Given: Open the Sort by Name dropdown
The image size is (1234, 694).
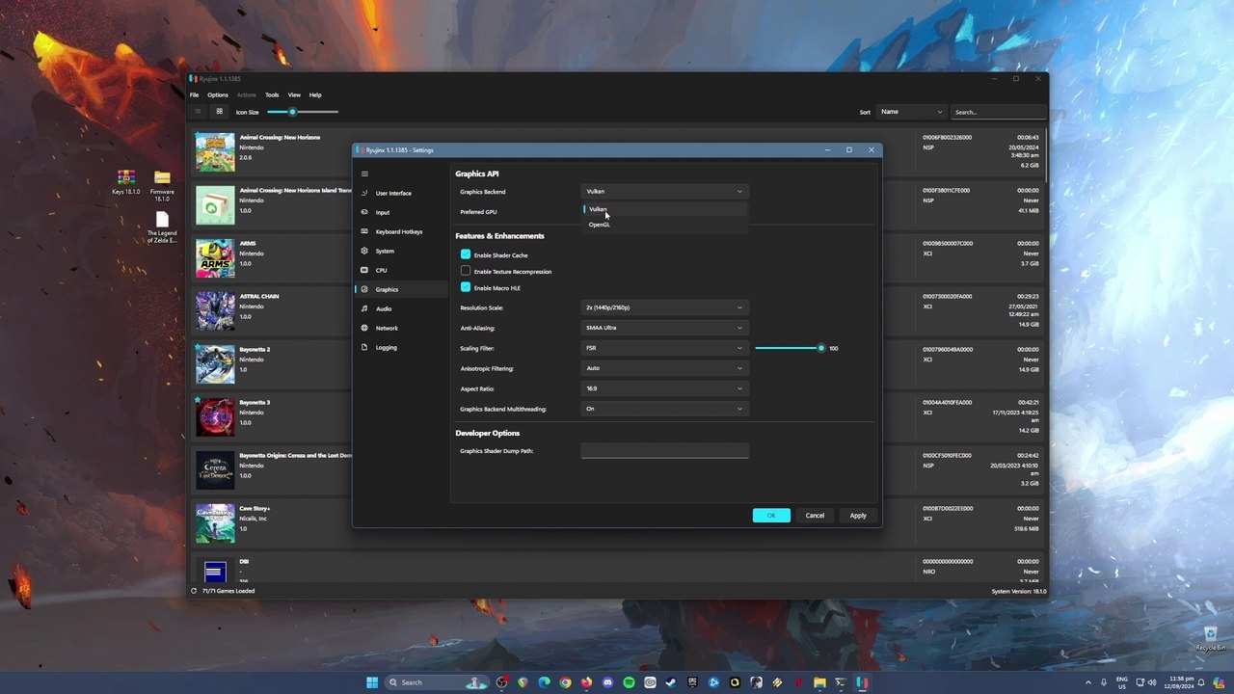Looking at the screenshot, I should tap(910, 112).
